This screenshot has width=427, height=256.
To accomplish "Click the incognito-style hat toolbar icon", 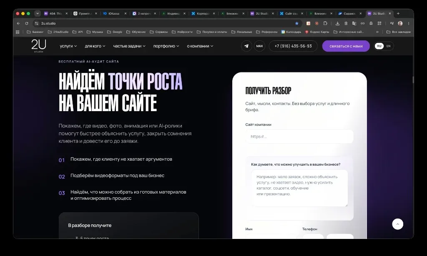I will (371, 23).
